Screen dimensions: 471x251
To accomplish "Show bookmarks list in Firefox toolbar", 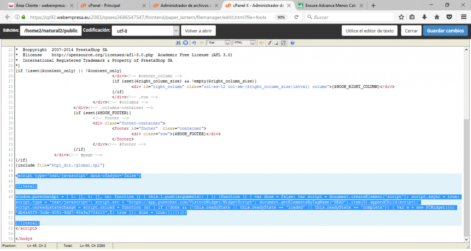I will click(x=412, y=17).
